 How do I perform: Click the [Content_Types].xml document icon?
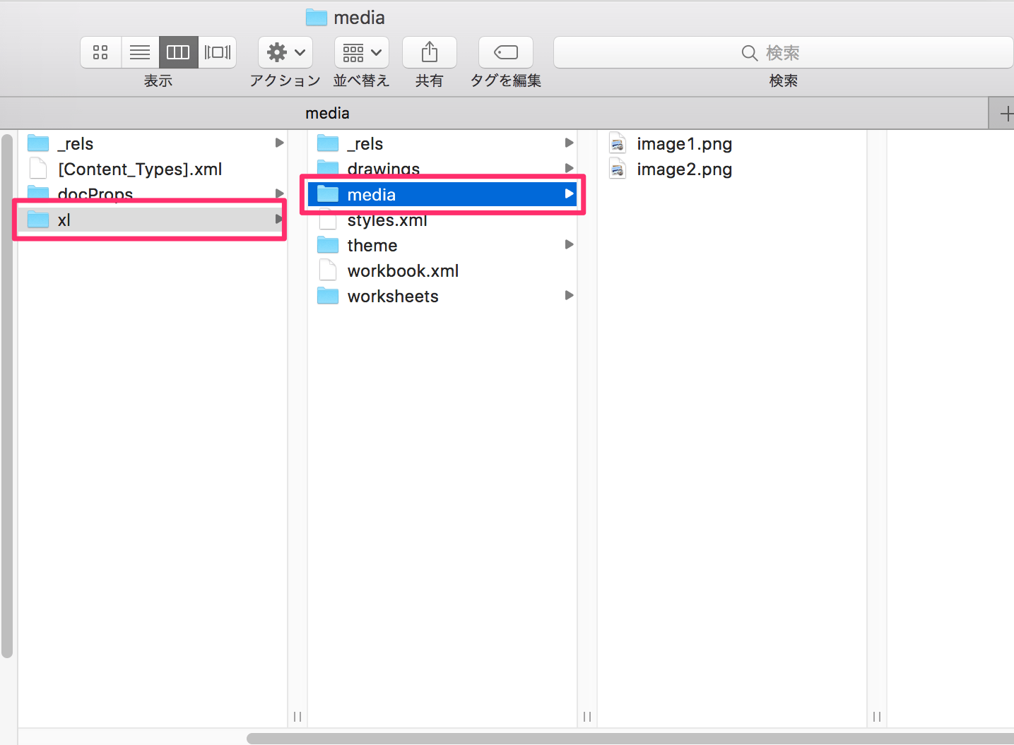point(38,169)
